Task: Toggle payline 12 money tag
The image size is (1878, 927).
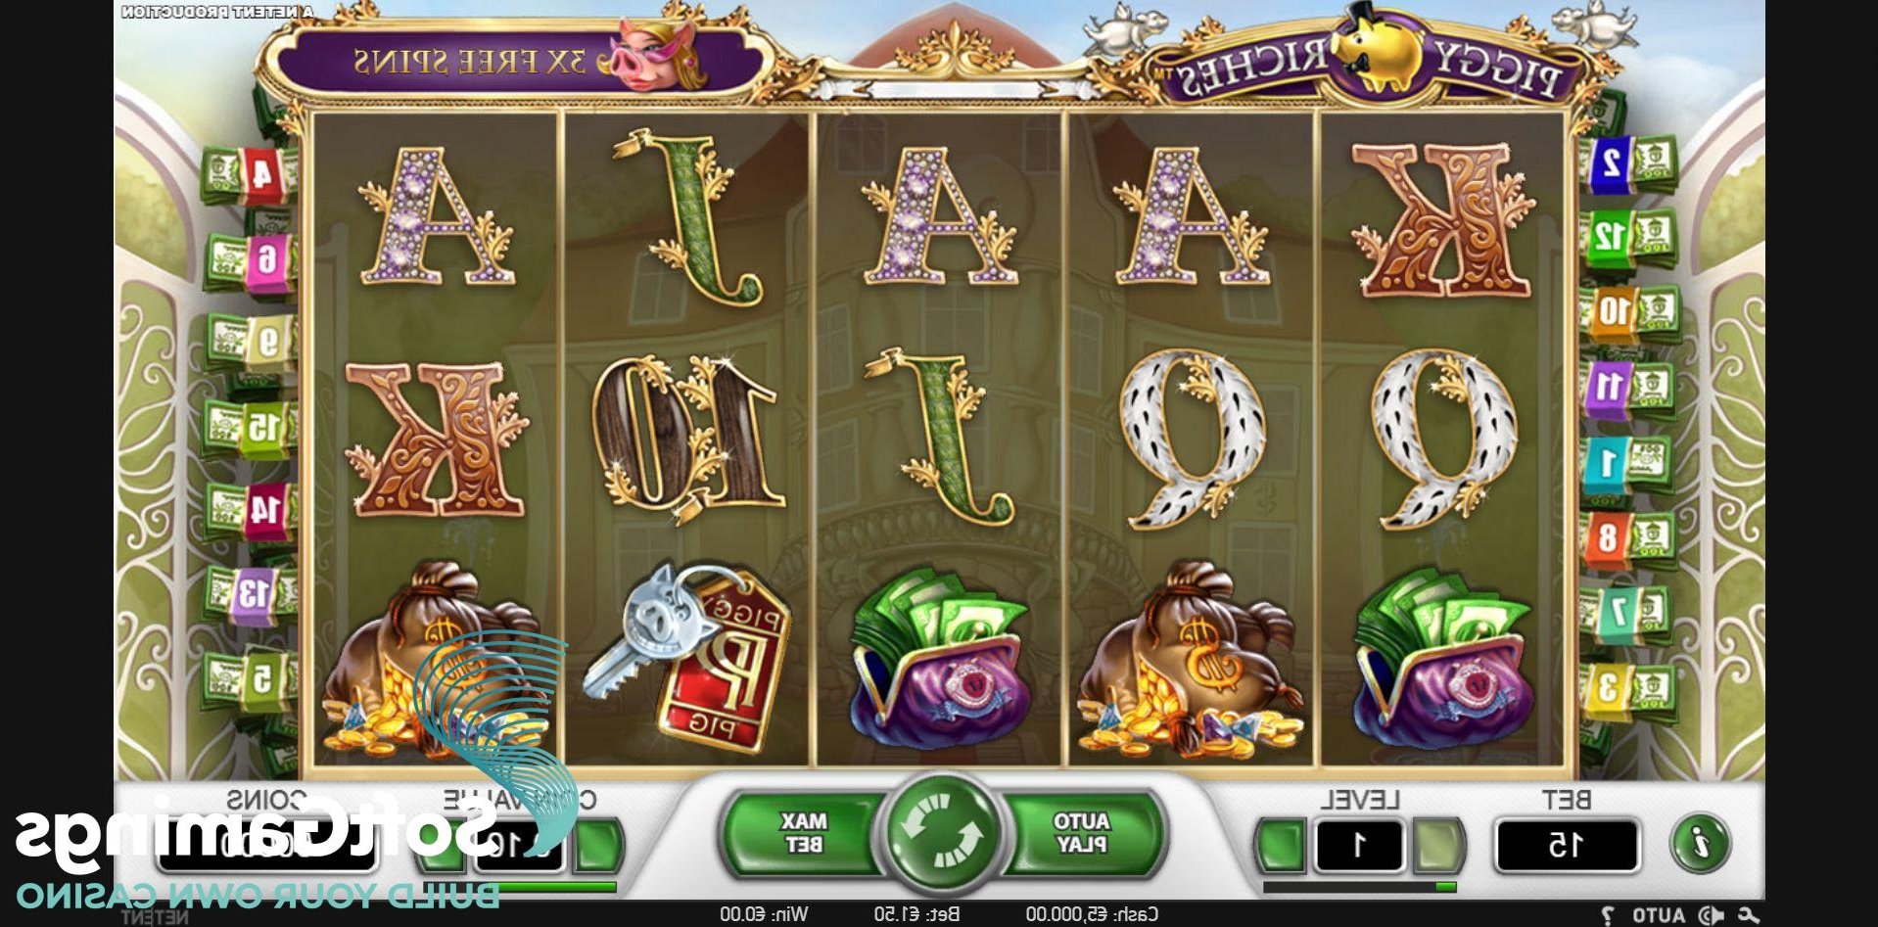Action: (x=1626, y=237)
